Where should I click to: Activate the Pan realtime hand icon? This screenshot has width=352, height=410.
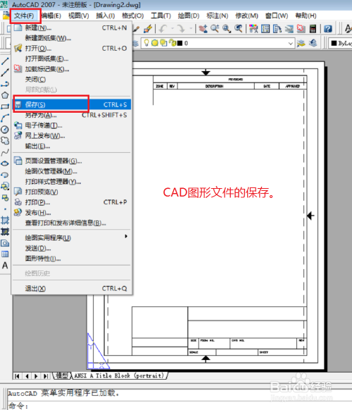[203, 28]
